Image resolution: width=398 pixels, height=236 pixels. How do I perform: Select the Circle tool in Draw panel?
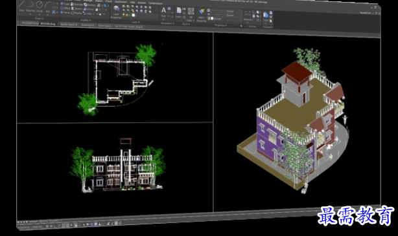pos(40,7)
